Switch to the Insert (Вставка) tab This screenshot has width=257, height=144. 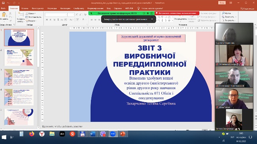(x=25, y=8)
